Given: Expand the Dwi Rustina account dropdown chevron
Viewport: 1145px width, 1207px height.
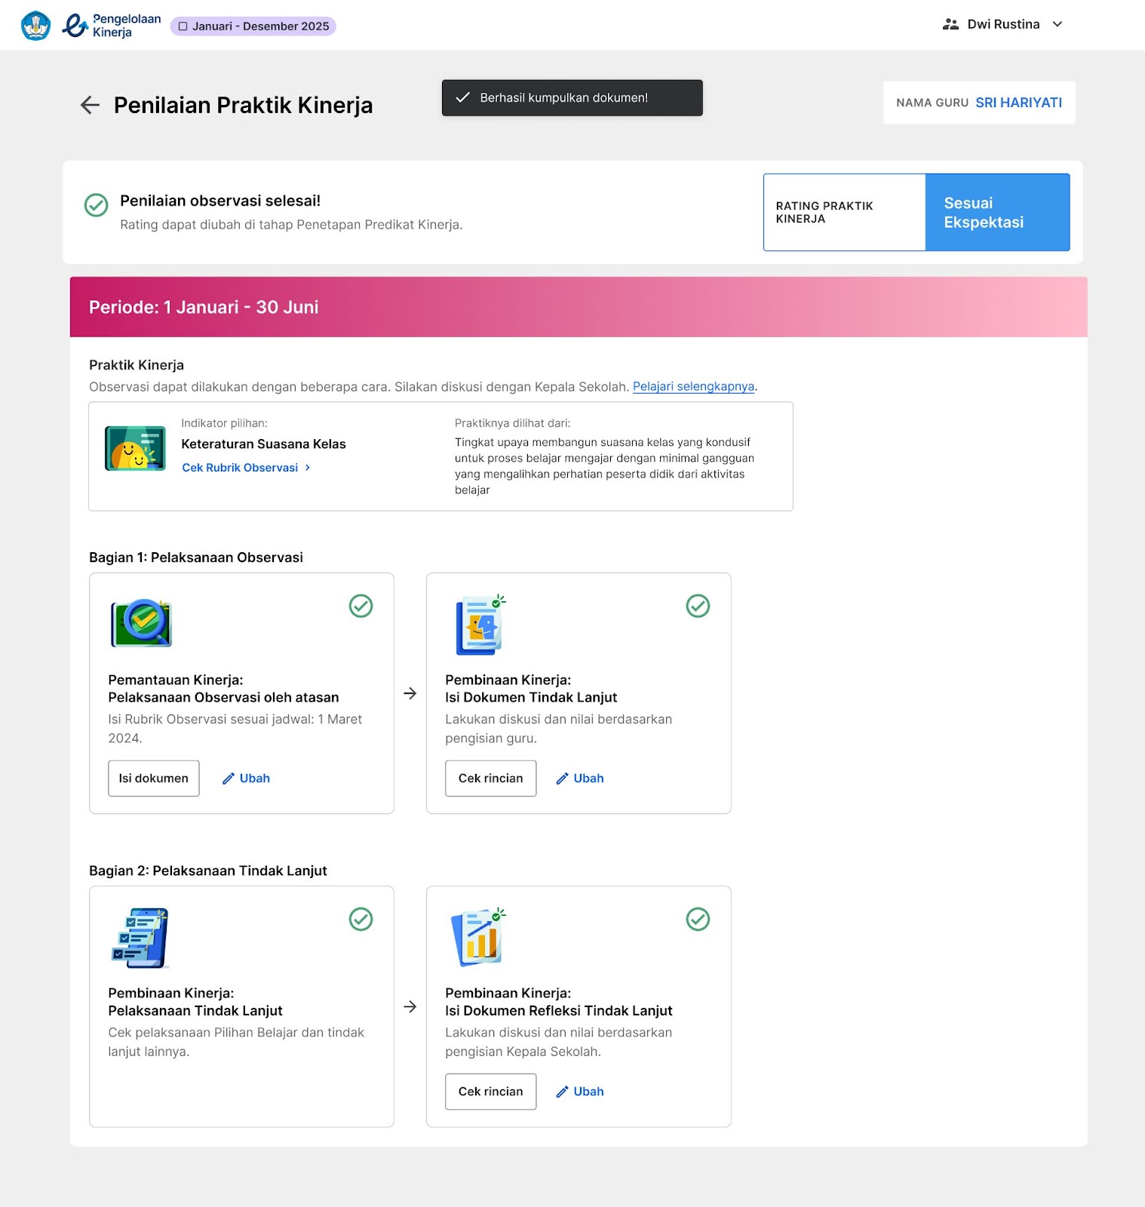Looking at the screenshot, I should click(x=1058, y=24).
